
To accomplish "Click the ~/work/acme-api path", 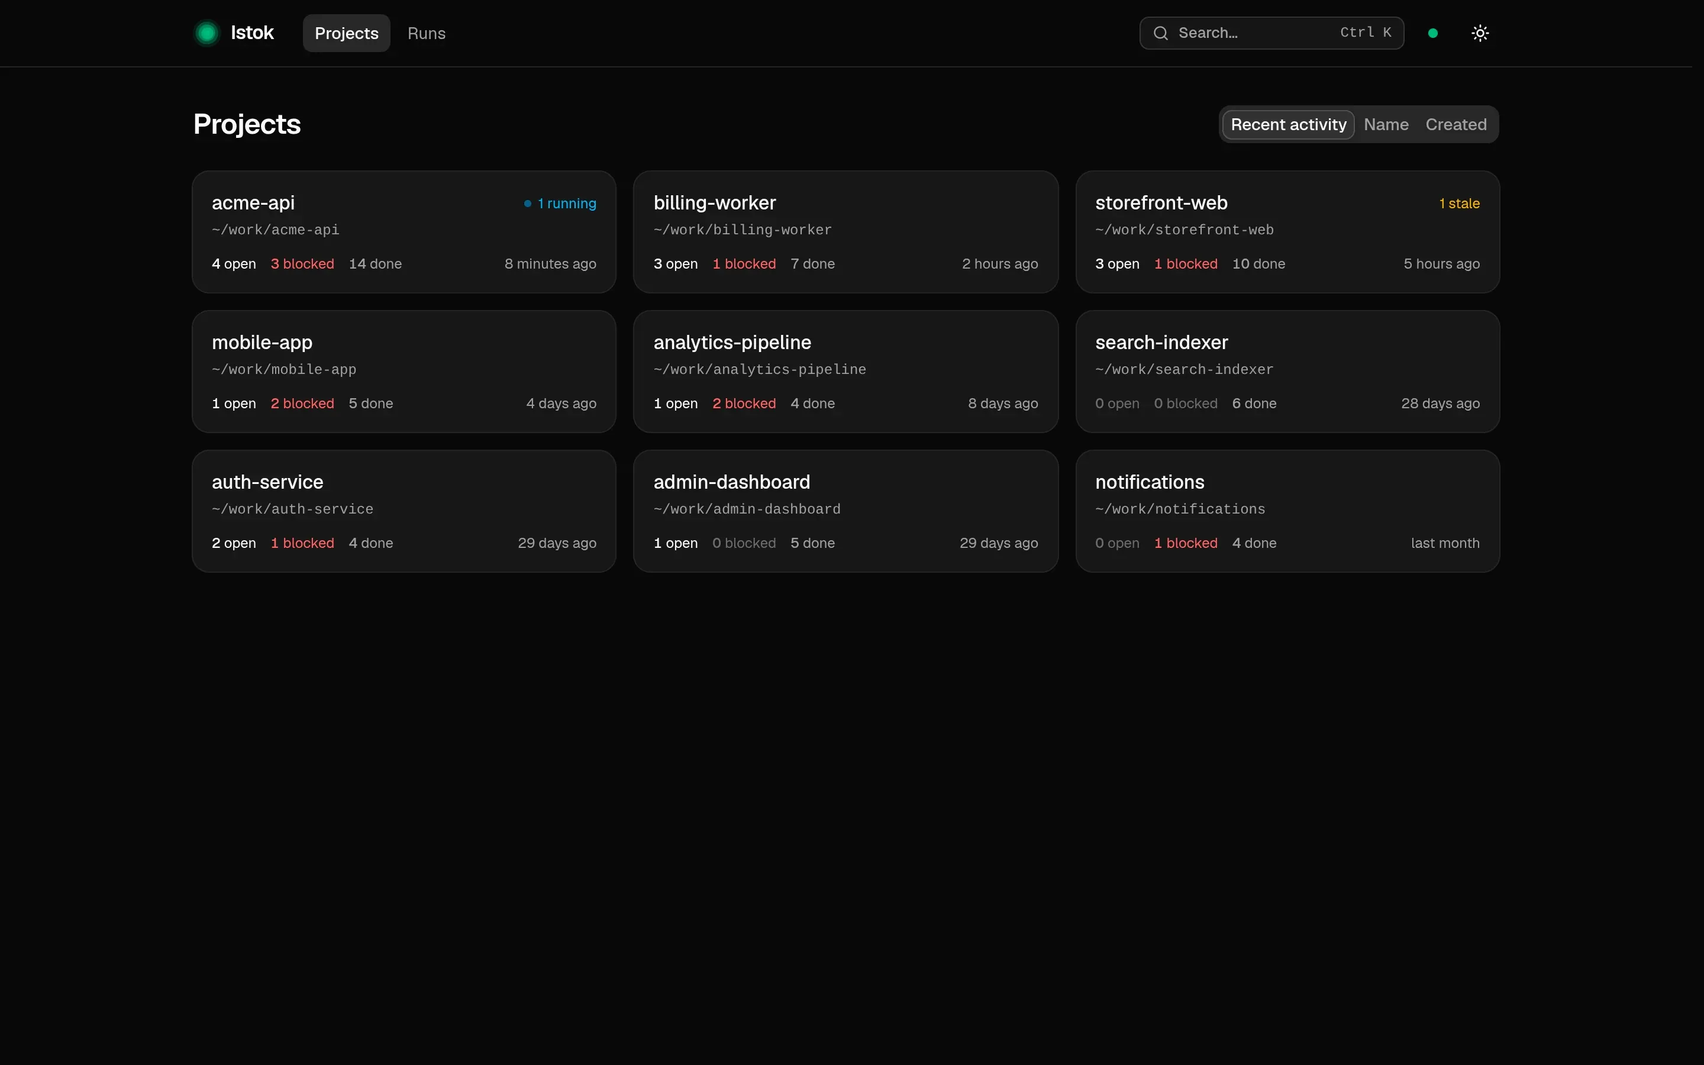I will pos(275,230).
